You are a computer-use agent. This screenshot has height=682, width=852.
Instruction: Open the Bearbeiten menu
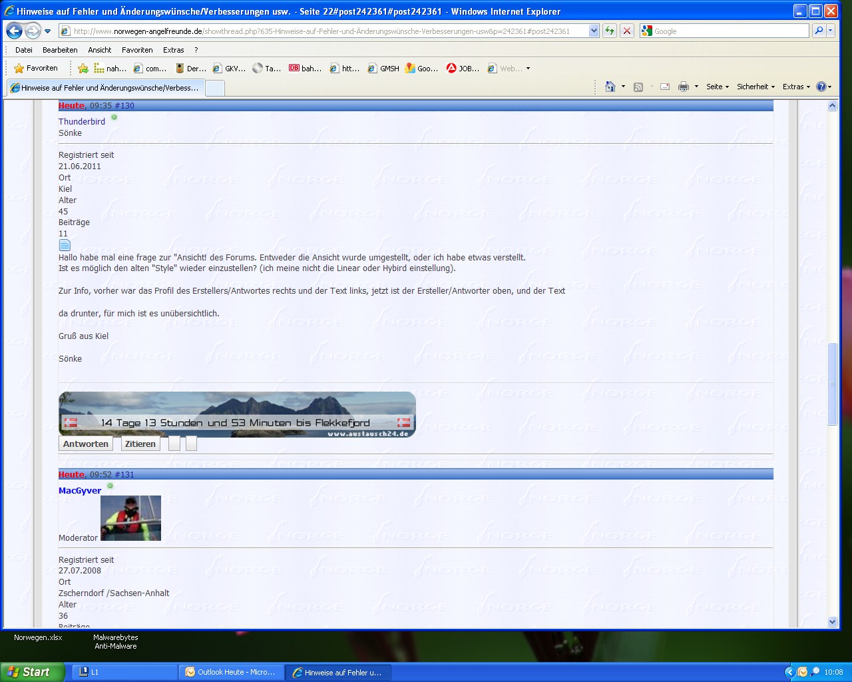(60, 50)
